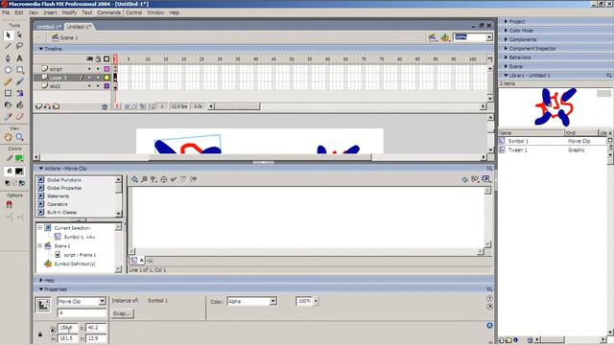Click Lock All Layers padlock header
This screenshot has width=614, height=345.
coord(98,58)
